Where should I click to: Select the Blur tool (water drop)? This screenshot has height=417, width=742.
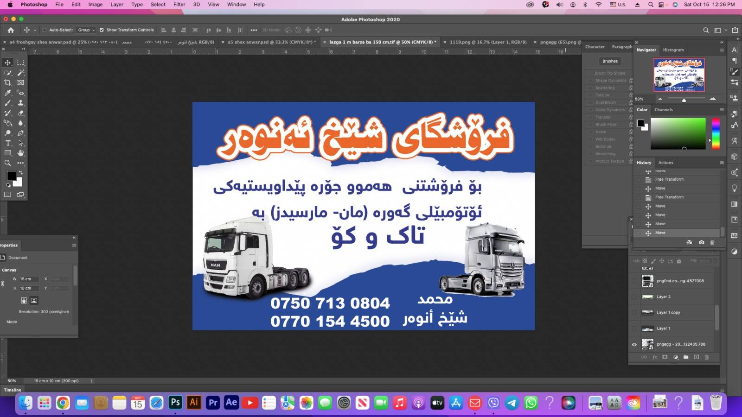pyautogui.click(x=20, y=123)
